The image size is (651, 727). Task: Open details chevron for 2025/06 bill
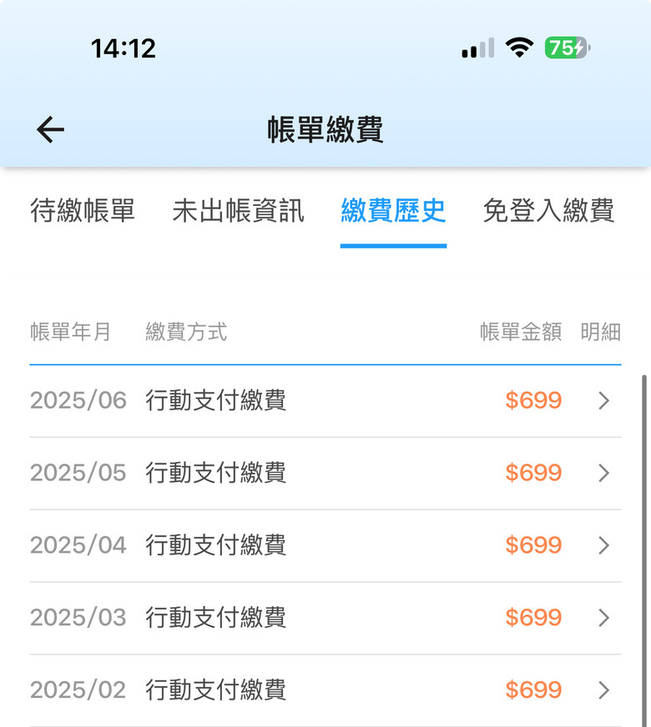[x=603, y=400]
